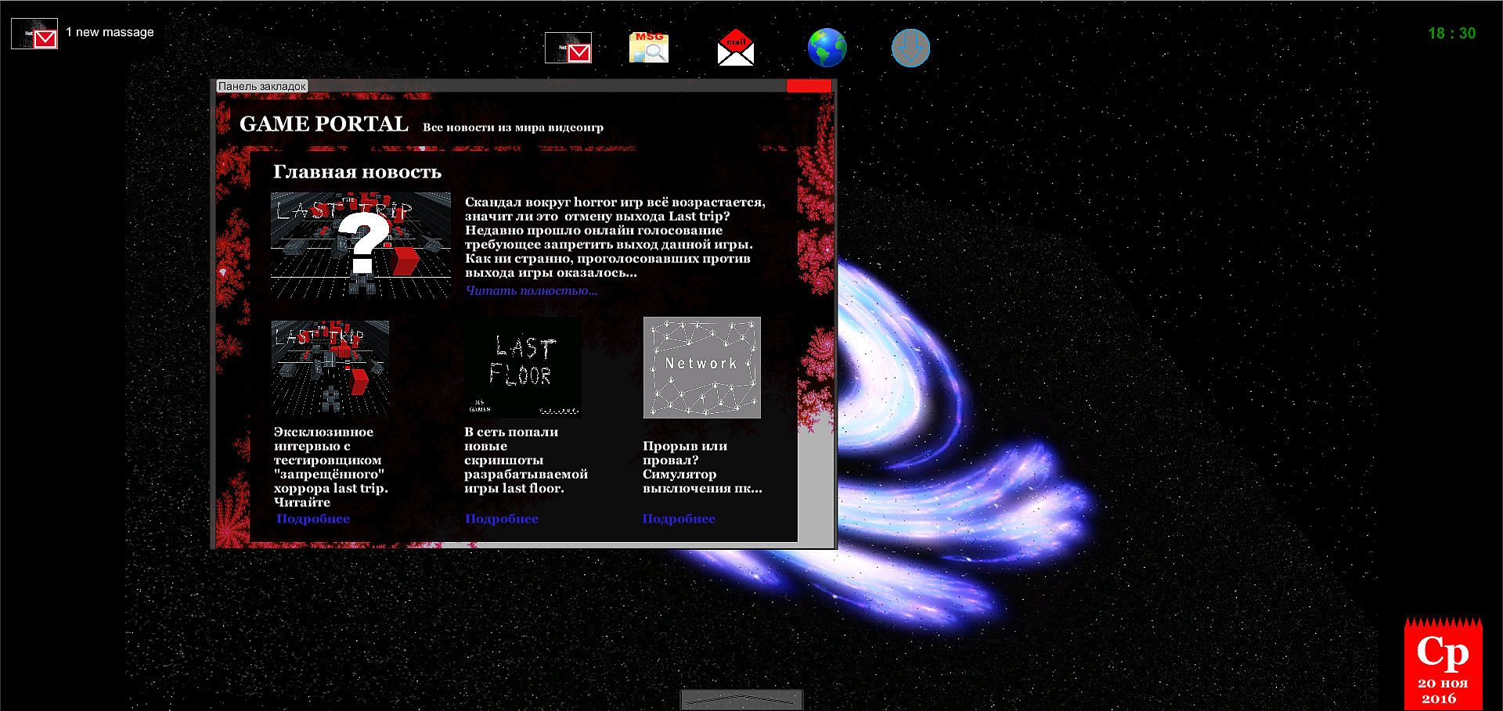
Task: Launch the globe browser icon
Action: pyautogui.click(x=827, y=48)
